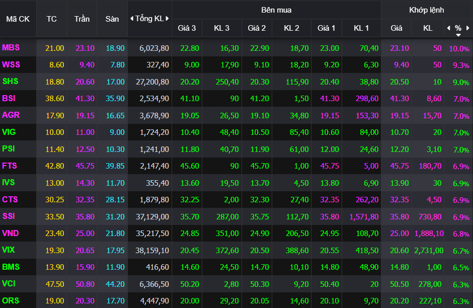This screenshot has width=473, height=308.
Task: Click the Tổng KL column header
Action: (149, 19)
